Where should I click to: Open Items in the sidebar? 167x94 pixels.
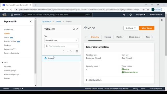[x=6, y=37]
